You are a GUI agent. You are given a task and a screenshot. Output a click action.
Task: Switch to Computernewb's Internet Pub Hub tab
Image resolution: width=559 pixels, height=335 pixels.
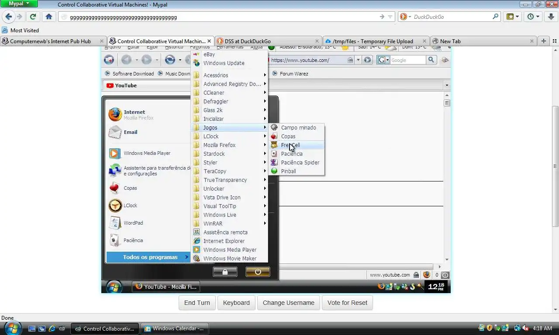pyautogui.click(x=53, y=41)
